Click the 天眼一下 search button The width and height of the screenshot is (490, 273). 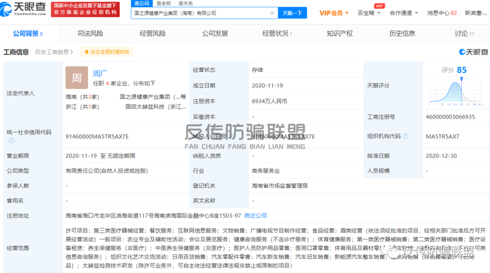(x=292, y=13)
